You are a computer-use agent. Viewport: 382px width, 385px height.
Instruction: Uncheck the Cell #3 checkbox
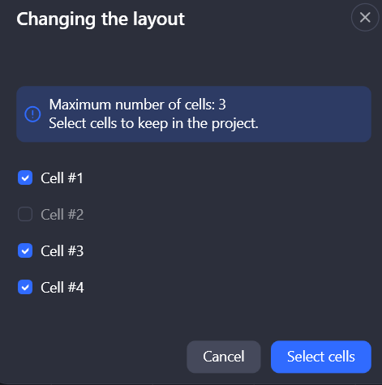(x=25, y=250)
